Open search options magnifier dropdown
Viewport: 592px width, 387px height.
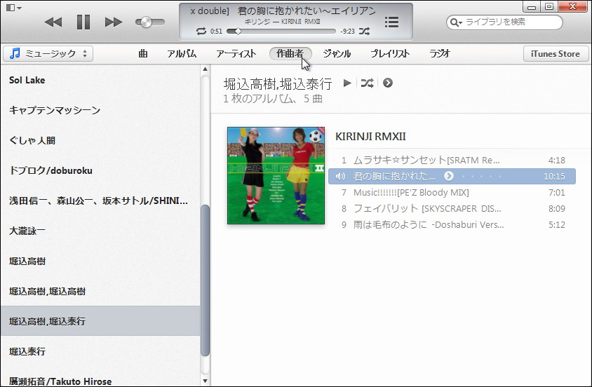(456, 22)
